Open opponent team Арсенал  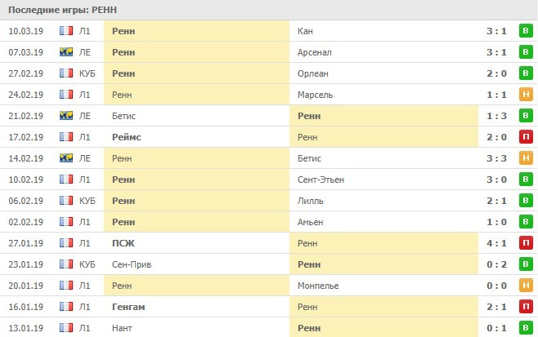point(315,52)
